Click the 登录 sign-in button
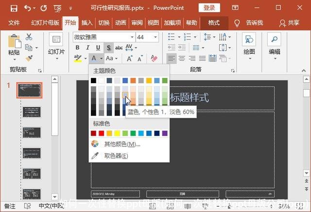Screen dimensions: 311x212 click(x=209, y=8)
